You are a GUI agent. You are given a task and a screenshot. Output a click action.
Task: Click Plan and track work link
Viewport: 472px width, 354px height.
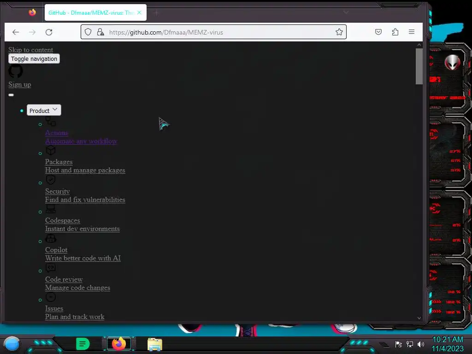coord(75,317)
